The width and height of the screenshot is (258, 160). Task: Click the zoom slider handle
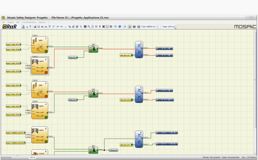17,157
